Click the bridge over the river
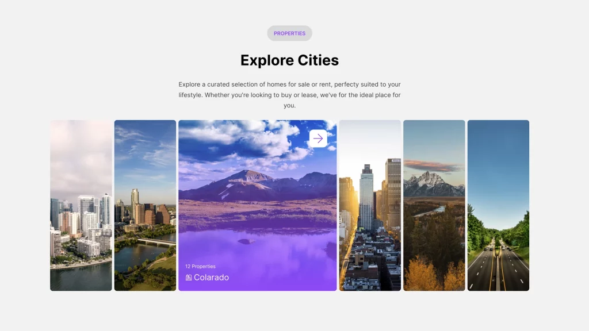This screenshot has height=331, width=589. click(154, 242)
